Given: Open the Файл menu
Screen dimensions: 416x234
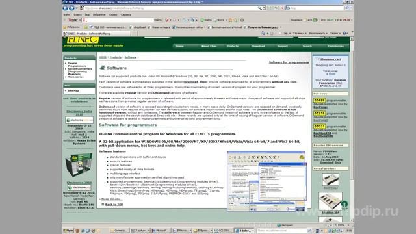Looking at the screenshot, I should 66,14.
